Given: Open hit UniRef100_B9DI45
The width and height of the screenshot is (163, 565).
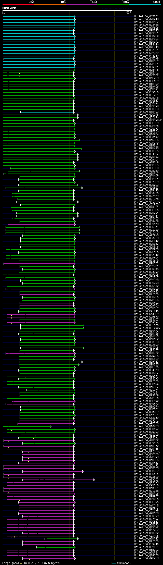Looking at the screenshot, I should click(x=146, y=31).
